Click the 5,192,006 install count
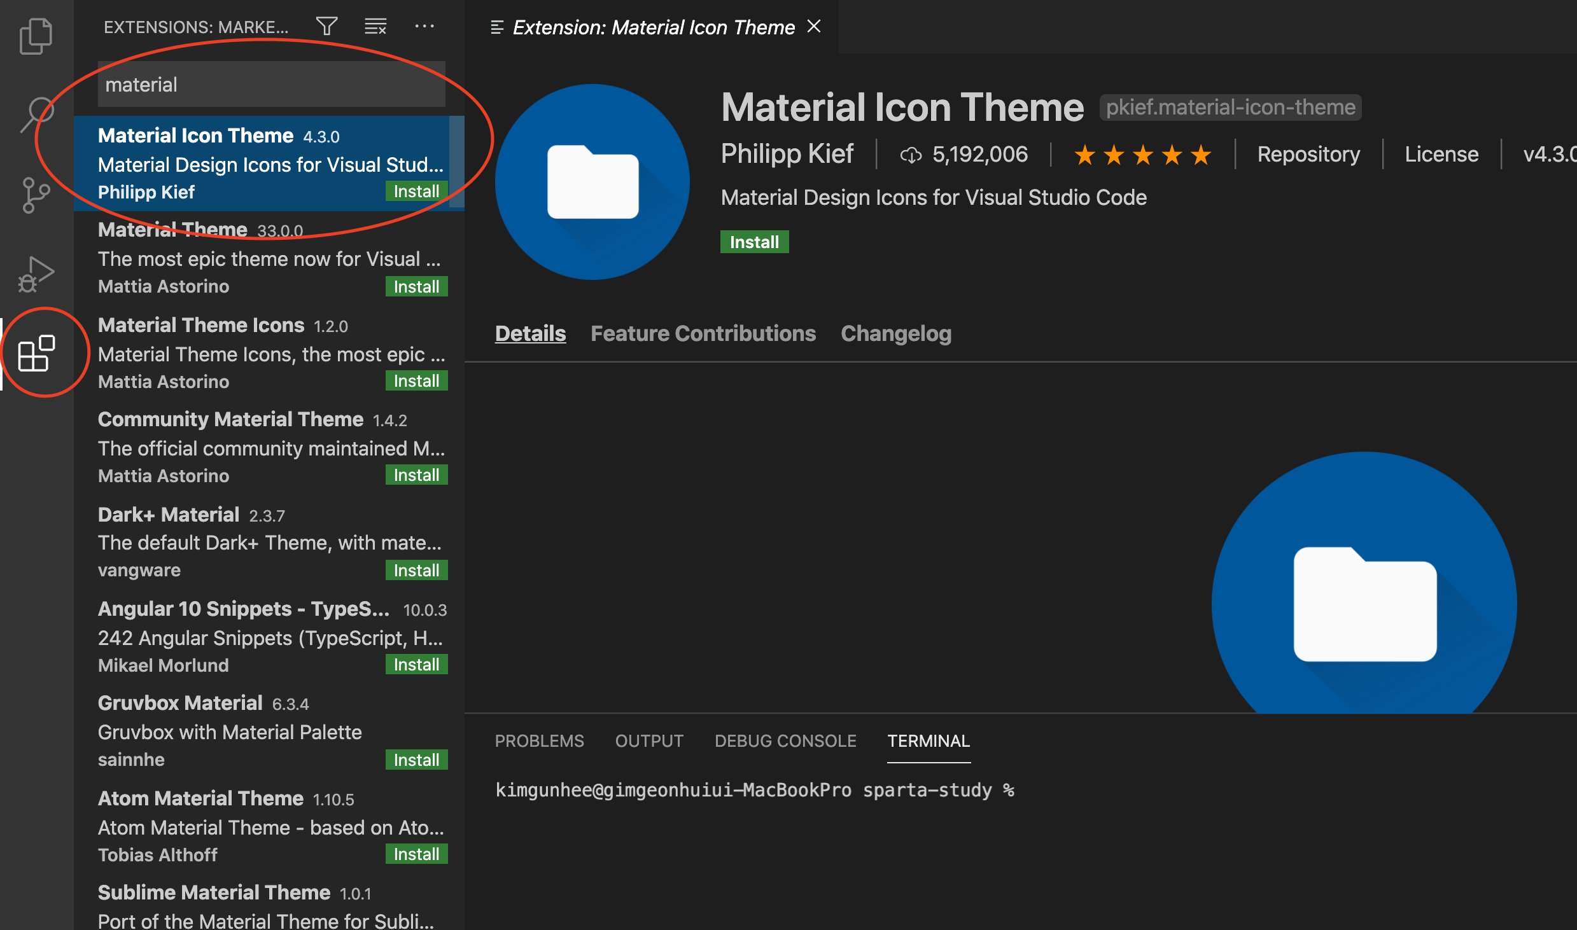Viewport: 1577px width, 930px height. [980, 155]
